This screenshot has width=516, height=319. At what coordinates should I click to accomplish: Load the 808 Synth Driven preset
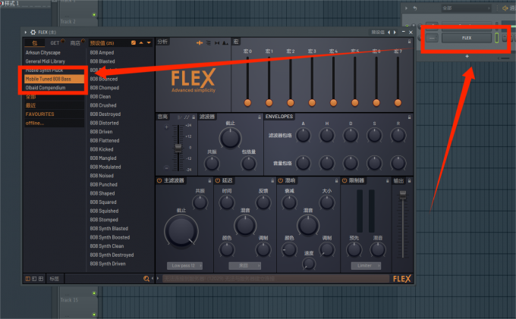click(x=108, y=264)
